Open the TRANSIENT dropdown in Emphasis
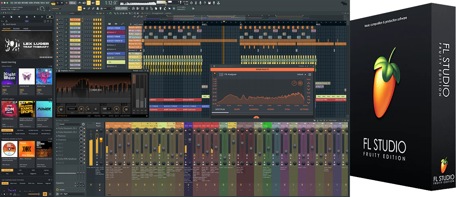Screen dimensions: 456x197 click(72, 109)
